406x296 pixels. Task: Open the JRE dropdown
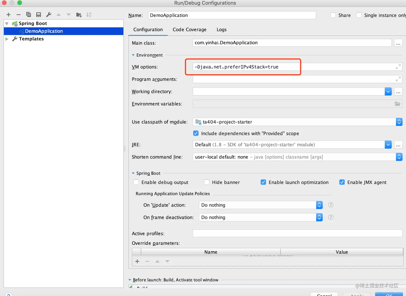(388, 145)
